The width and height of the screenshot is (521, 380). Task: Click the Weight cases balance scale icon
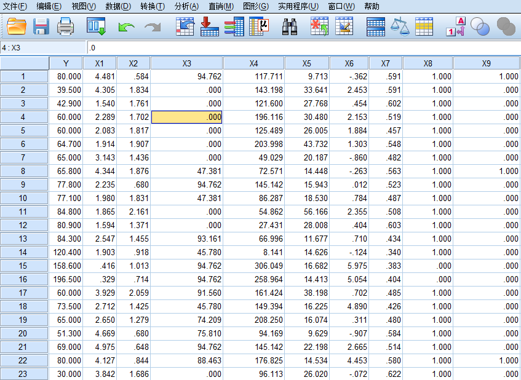pos(400,26)
